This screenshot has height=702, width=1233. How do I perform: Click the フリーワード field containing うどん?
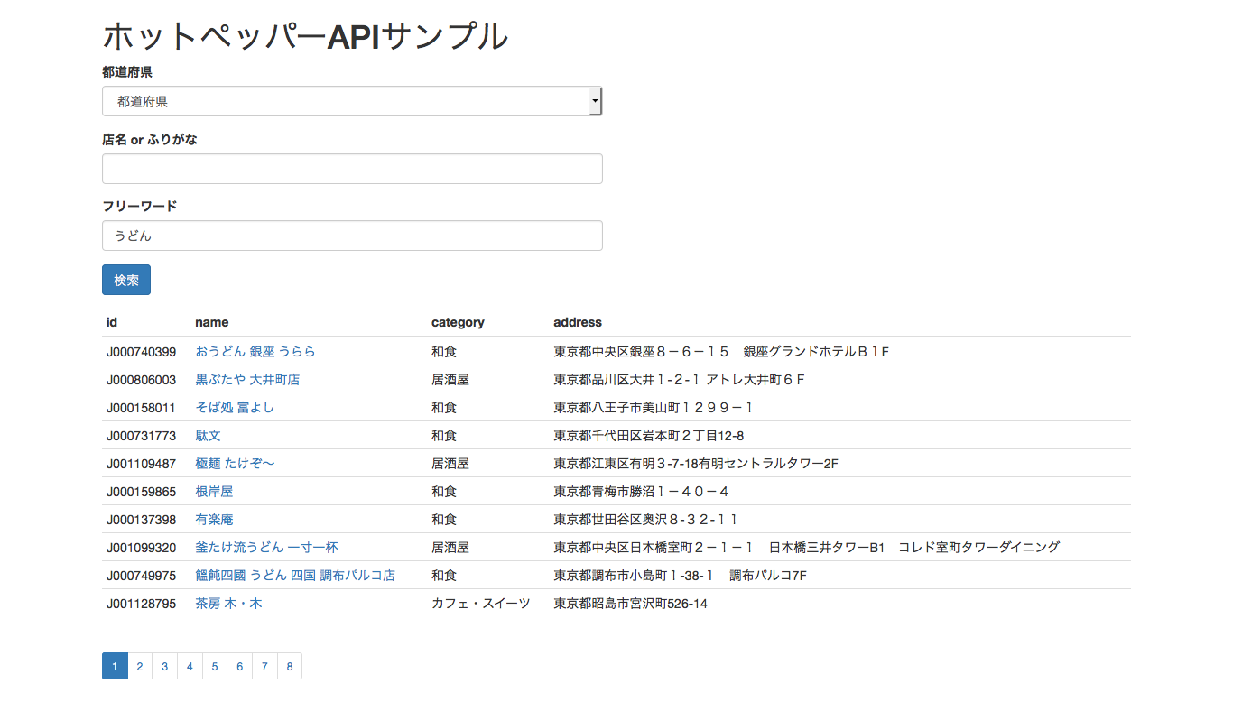[x=352, y=236]
